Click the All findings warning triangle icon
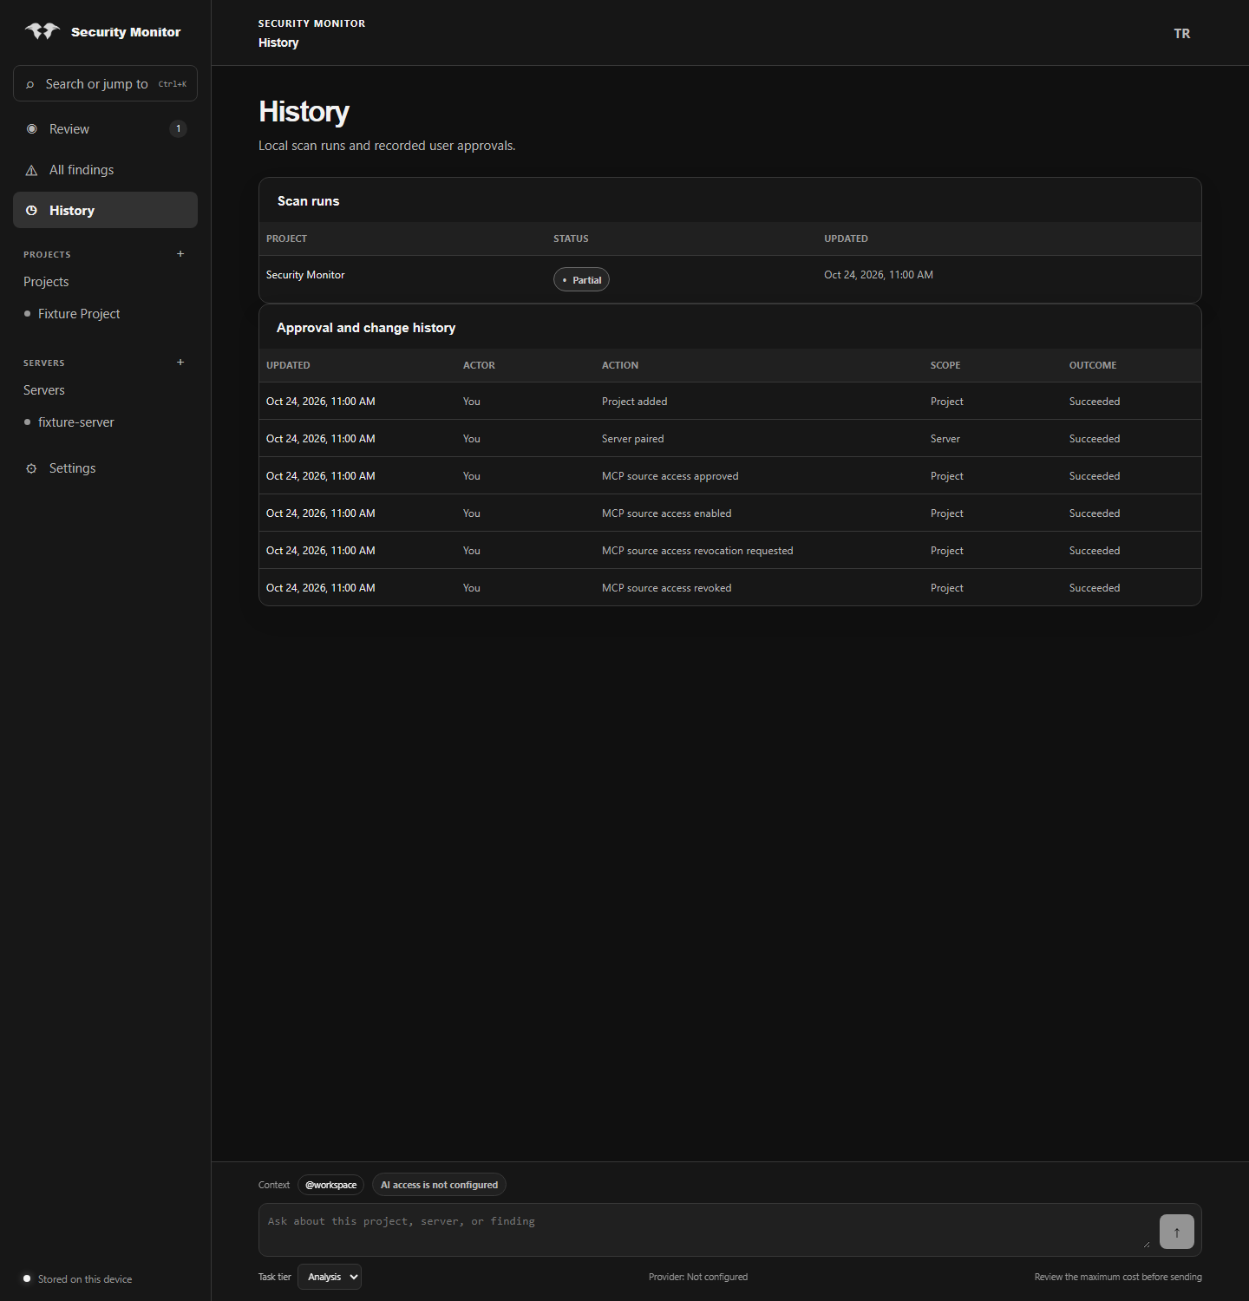 32,170
